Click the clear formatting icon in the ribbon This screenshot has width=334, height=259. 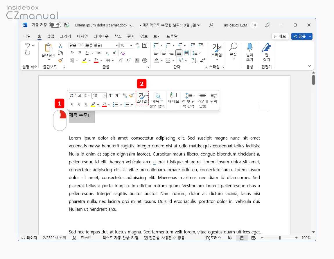pos(122,53)
